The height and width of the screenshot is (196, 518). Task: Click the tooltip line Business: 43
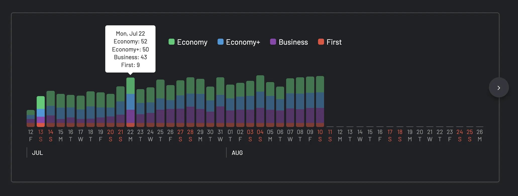(130, 57)
